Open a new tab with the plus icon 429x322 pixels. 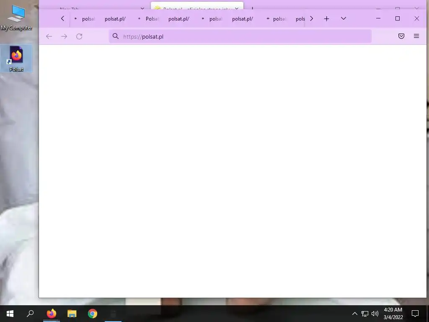pyautogui.click(x=326, y=18)
